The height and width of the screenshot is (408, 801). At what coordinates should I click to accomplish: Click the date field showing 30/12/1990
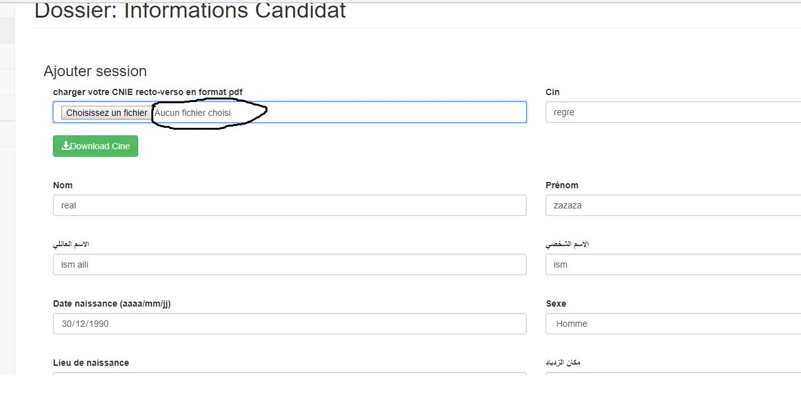pos(289,324)
